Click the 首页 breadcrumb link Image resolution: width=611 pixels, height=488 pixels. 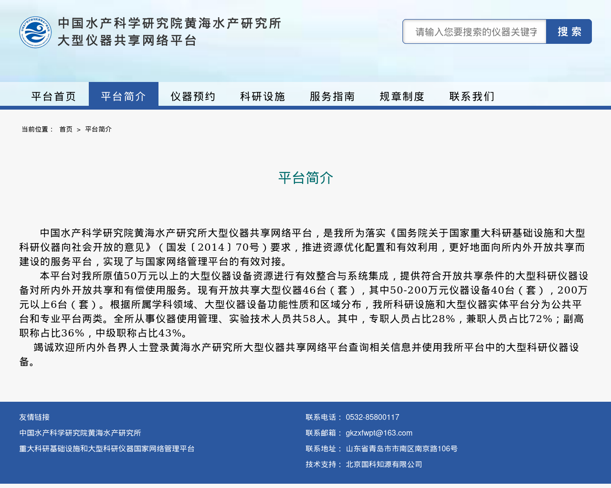pos(66,129)
